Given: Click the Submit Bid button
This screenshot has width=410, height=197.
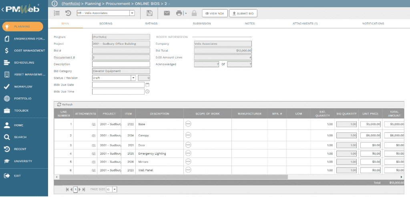Looking at the screenshot, I should (x=243, y=13).
